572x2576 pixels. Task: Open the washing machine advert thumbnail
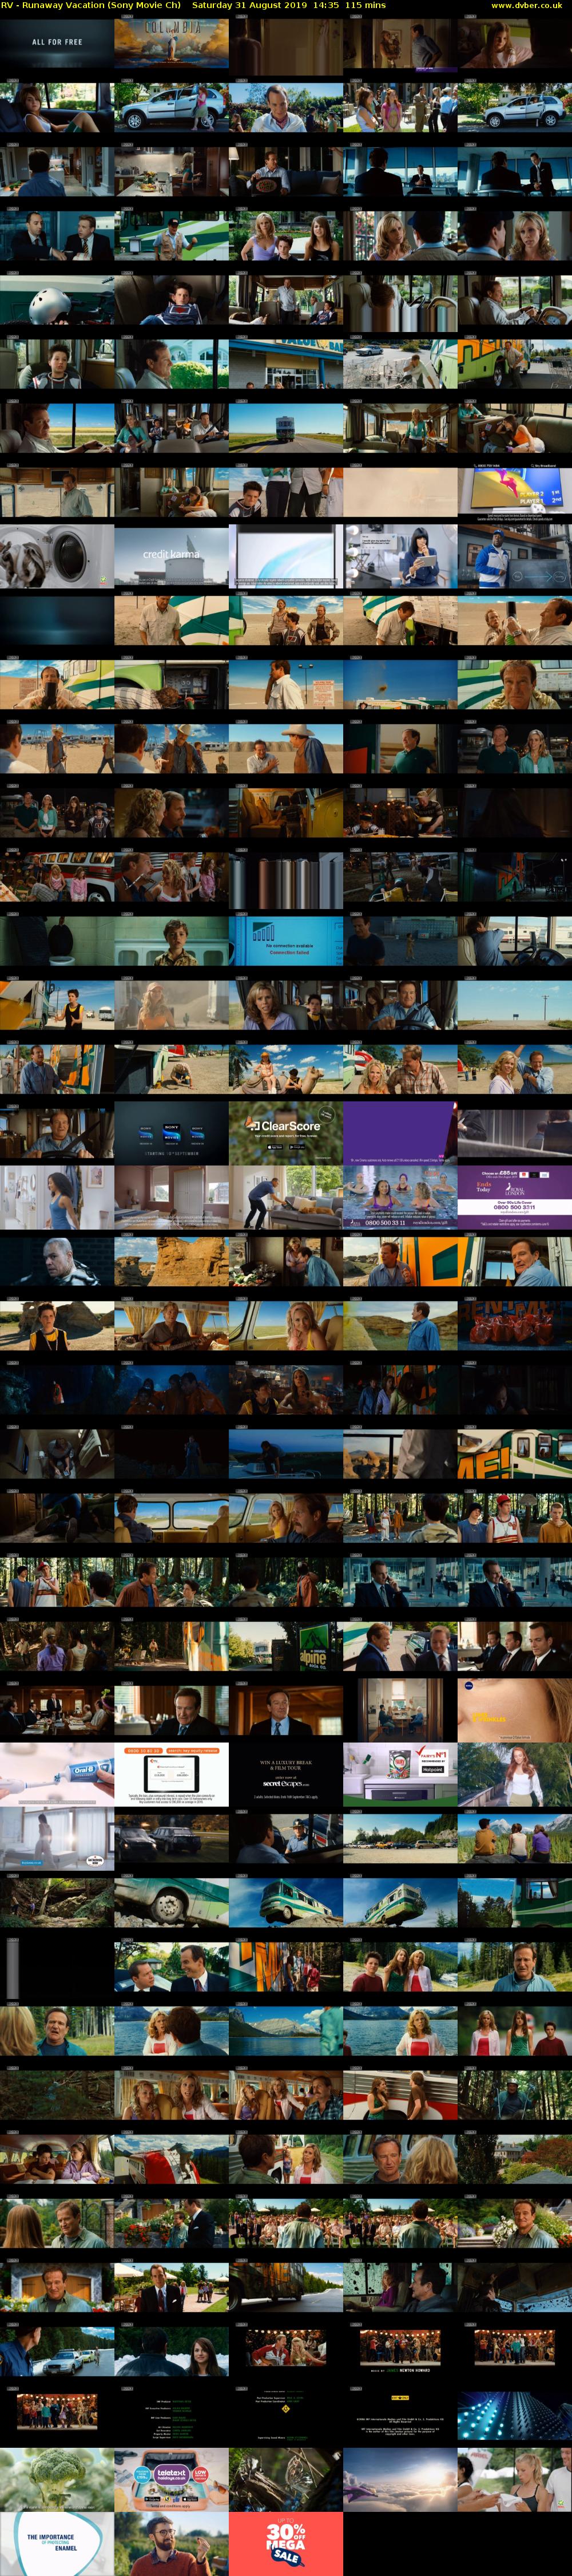tap(57, 556)
